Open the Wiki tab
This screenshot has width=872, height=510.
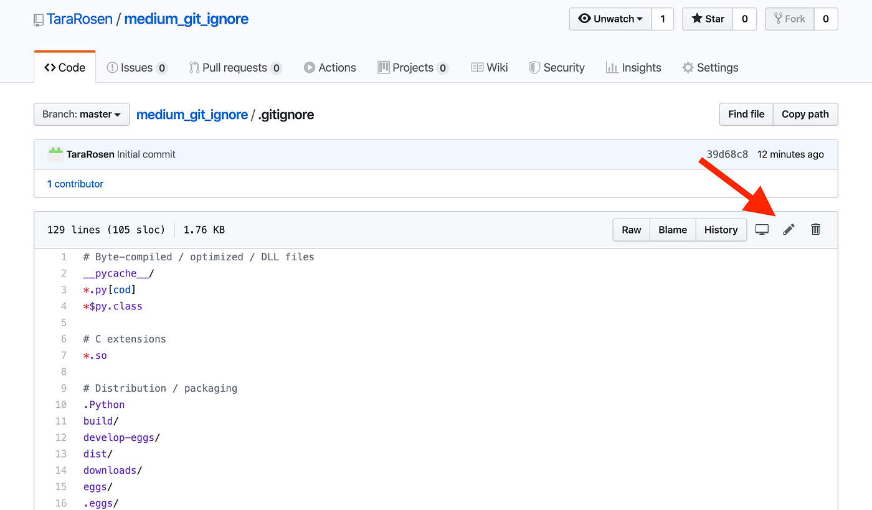click(x=490, y=67)
